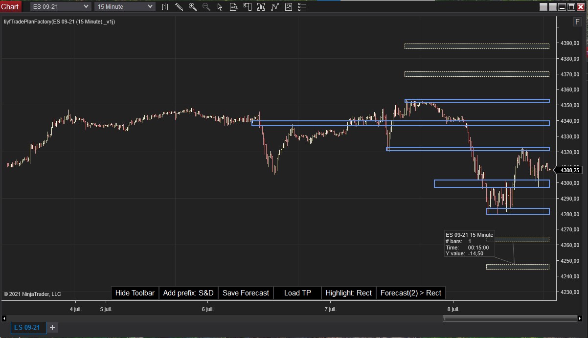Image resolution: width=588 pixels, height=338 pixels.
Task: Click the '6 juil.' date label
Action: pos(207,309)
